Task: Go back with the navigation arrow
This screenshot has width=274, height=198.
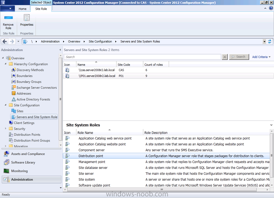Action: click(5, 41)
